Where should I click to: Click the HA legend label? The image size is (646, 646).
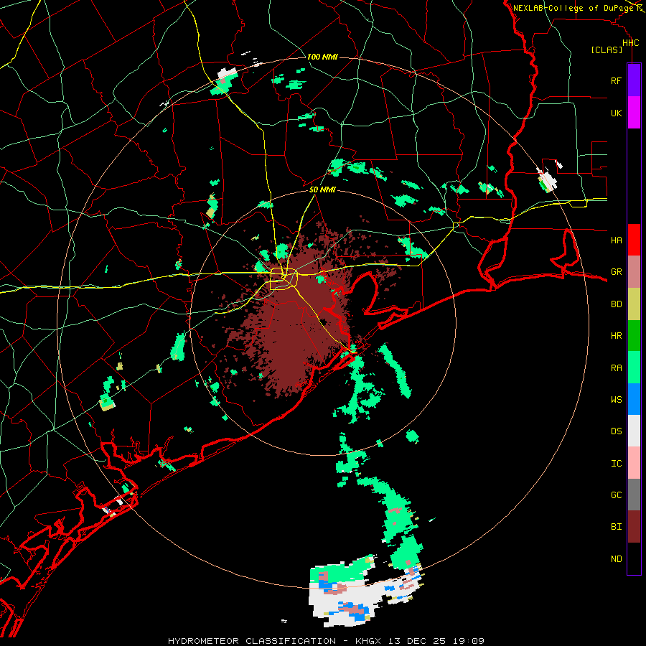[x=616, y=240]
